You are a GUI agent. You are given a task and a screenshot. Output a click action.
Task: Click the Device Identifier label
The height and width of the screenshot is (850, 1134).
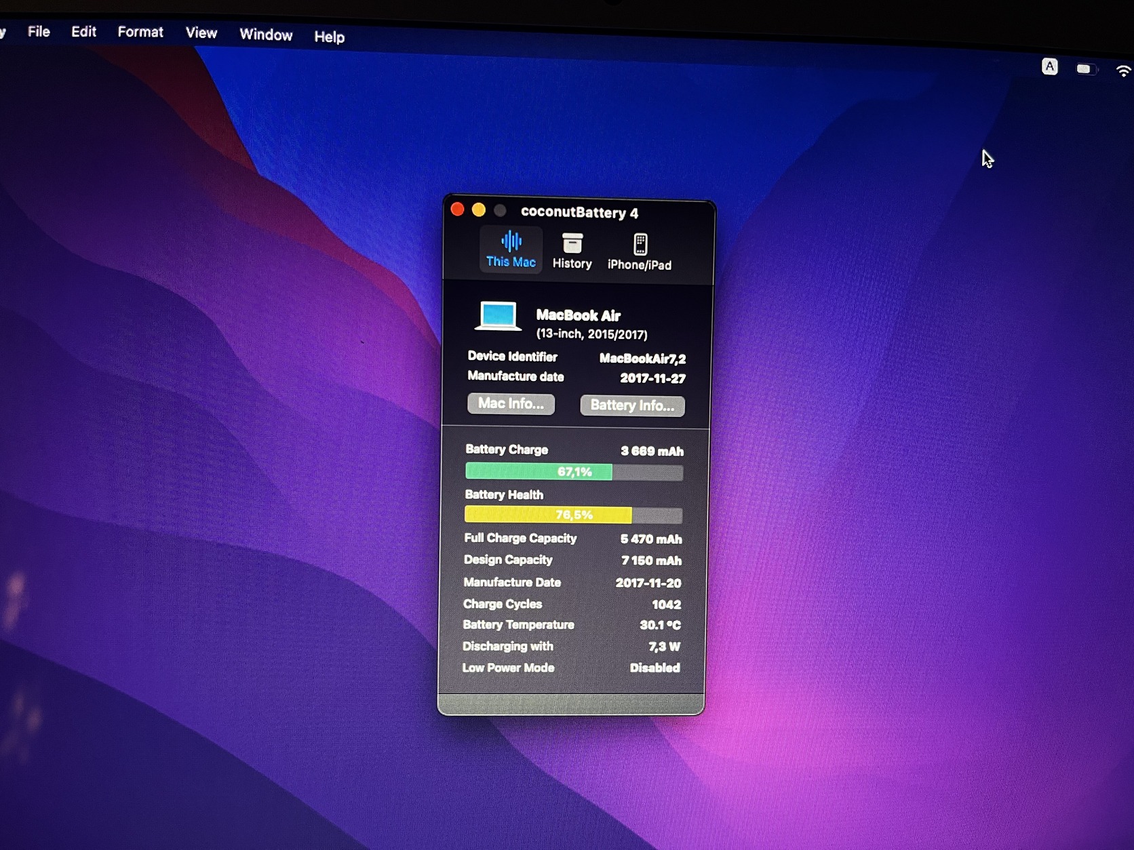pos(512,357)
